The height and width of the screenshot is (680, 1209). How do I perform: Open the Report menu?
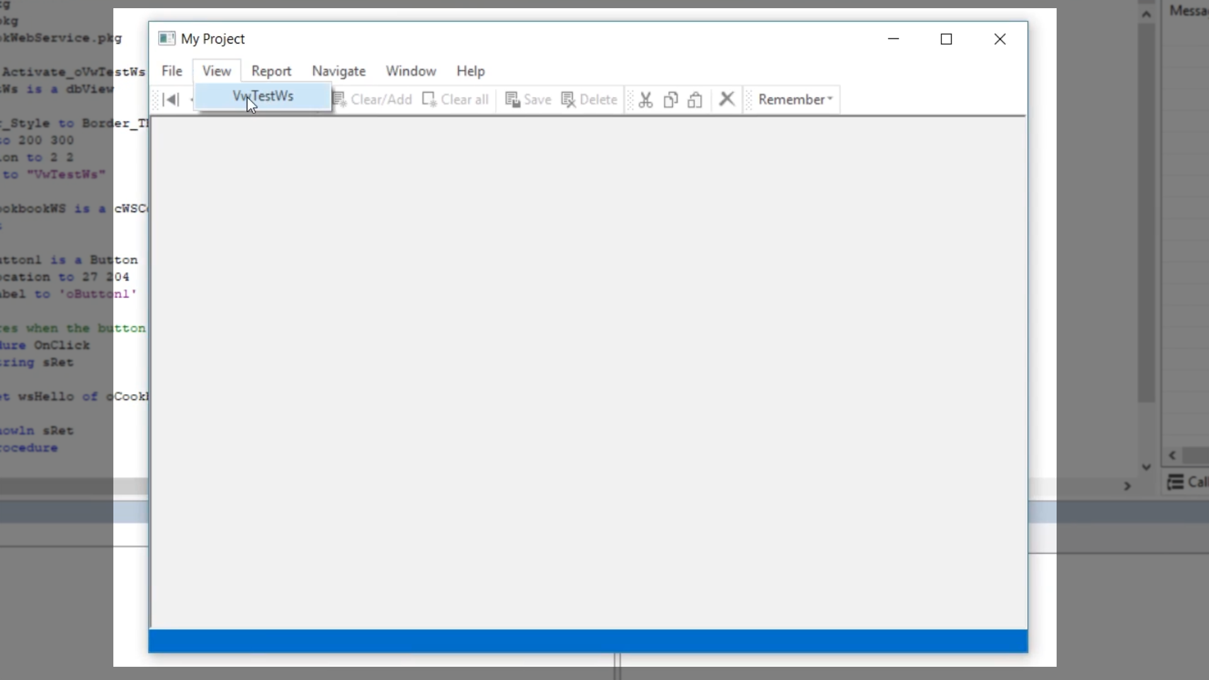(271, 71)
